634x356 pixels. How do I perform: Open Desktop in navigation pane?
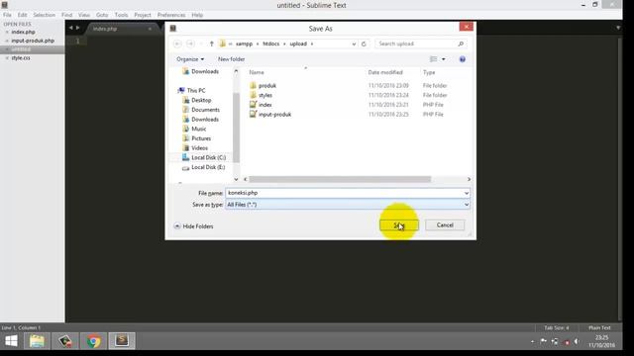click(201, 100)
